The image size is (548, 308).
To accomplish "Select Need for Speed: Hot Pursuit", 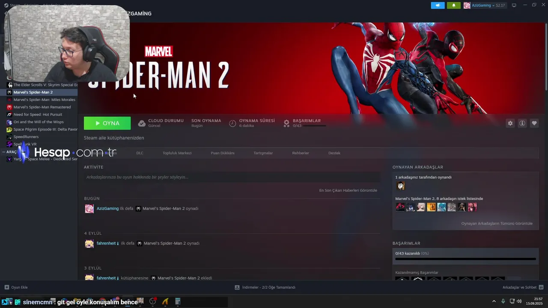I will (42, 114).
